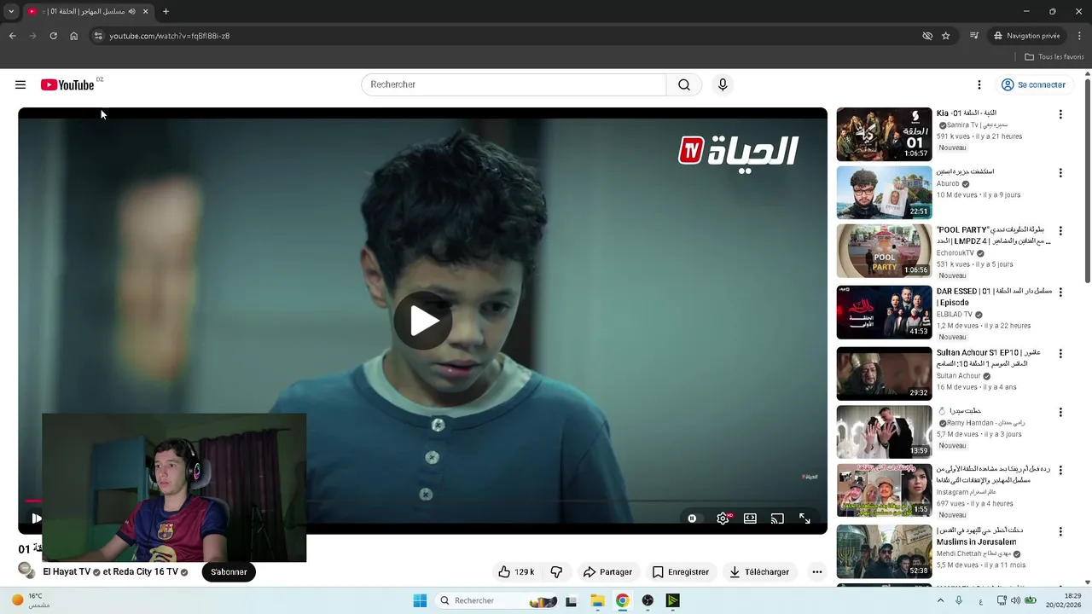Click the search magnifier button
This screenshot has width=1092, height=614.
(684, 84)
